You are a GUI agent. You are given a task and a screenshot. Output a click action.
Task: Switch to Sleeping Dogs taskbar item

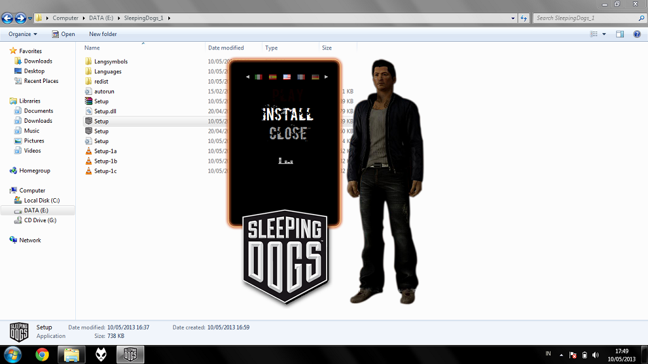click(130, 355)
